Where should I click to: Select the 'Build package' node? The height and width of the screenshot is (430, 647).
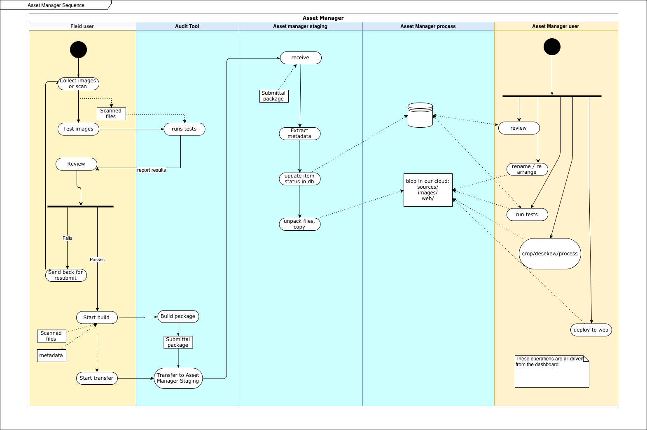(x=178, y=316)
